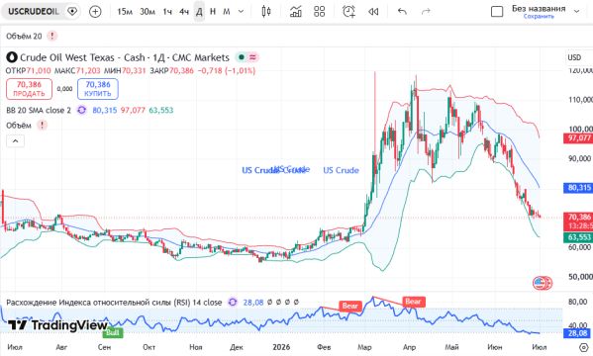Image resolution: width=593 pixels, height=356 pixels.
Task: Create an alert with the alarm clock icon
Action: tap(348, 11)
